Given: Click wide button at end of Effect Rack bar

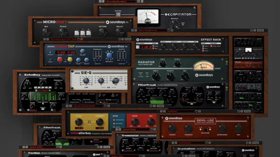Looking at the screenshot, I should click(x=260, y=30).
